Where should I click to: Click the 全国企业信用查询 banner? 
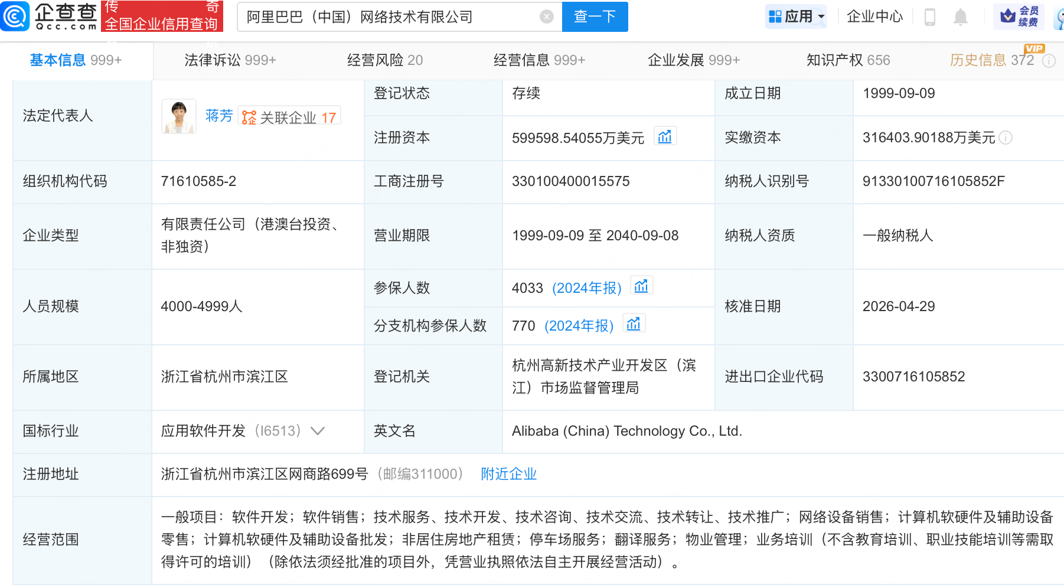[162, 16]
